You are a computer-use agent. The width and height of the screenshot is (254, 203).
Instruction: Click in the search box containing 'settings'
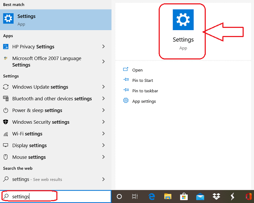pos(56,196)
